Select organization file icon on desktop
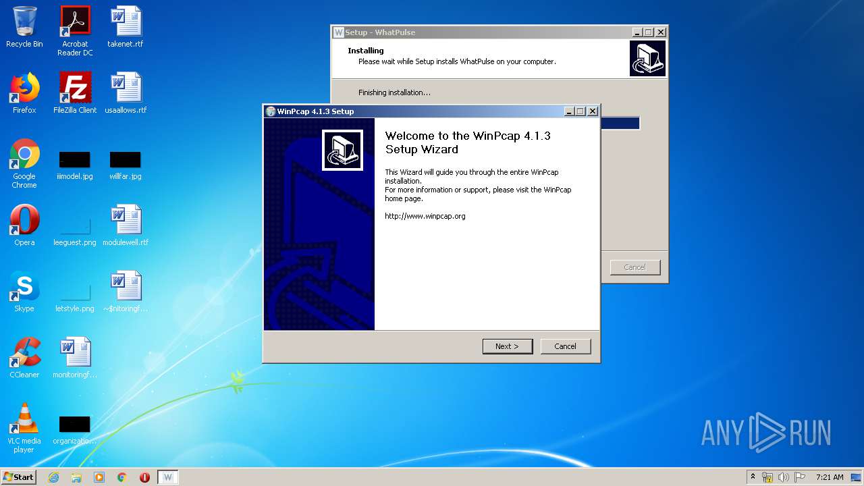The width and height of the screenshot is (864, 486). point(75,430)
